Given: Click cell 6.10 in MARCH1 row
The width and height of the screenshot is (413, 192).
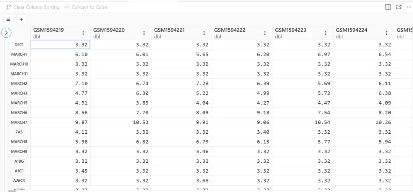Looking at the screenshot, I should (60, 54).
